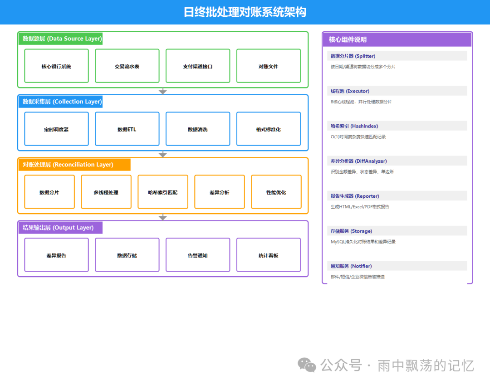Open the 统计看板 dashboard
The width and height of the screenshot is (490, 385).
coord(269,254)
